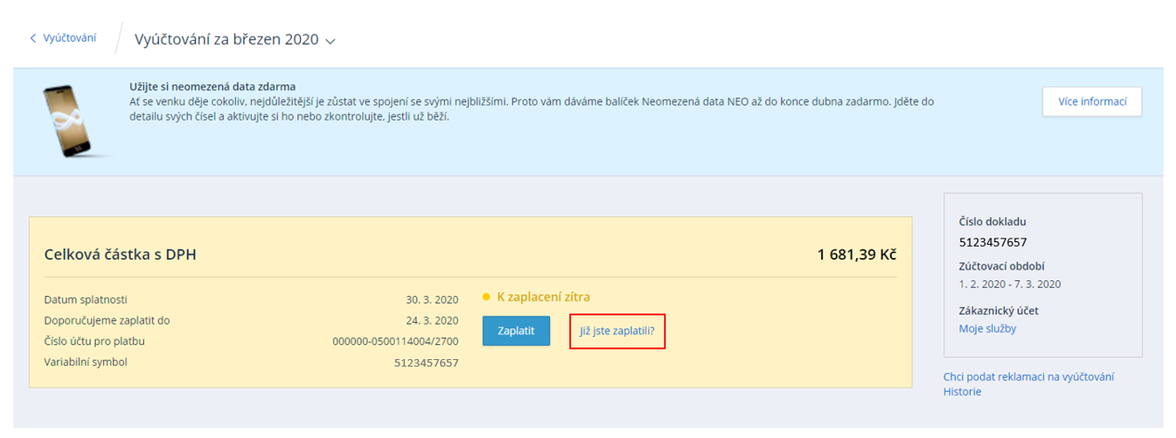Screen dimensions: 1176x438
Task: Click the Datum splatnosti date 30. 3. 2020
Action: 433,300
